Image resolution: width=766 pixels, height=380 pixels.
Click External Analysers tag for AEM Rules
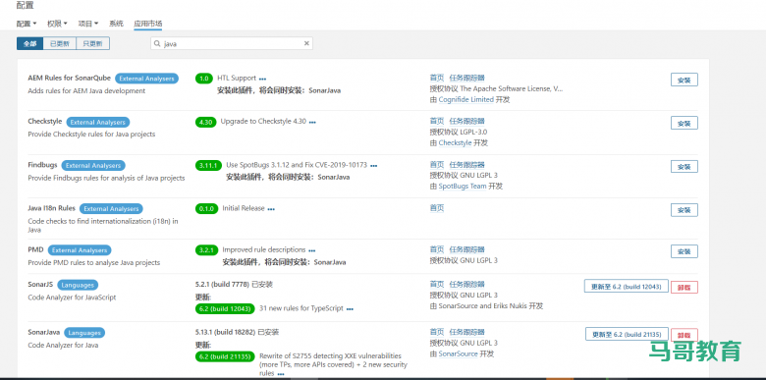point(146,79)
